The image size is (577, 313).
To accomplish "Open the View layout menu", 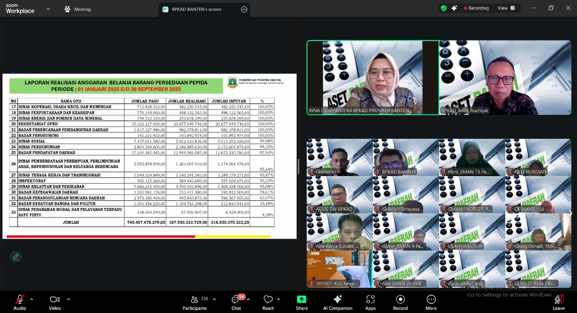I will click(x=506, y=8).
